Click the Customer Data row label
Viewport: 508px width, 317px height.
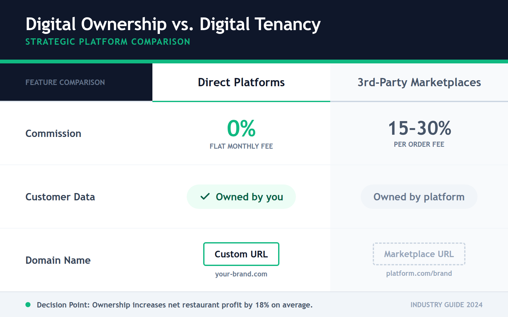60,197
